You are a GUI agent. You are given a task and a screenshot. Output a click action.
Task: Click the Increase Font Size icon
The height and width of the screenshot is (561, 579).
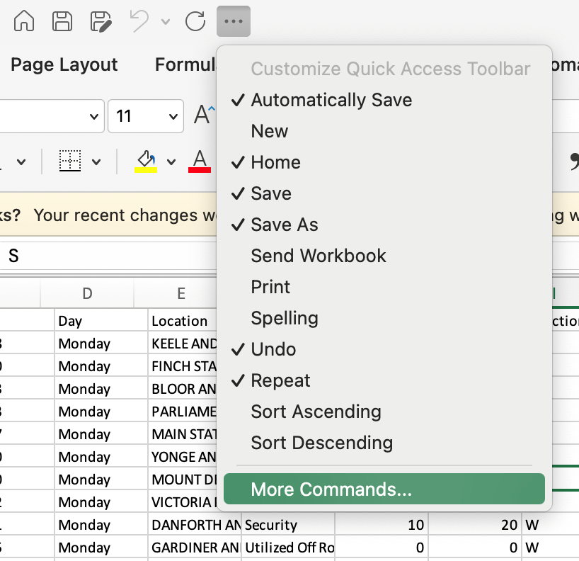tap(202, 113)
